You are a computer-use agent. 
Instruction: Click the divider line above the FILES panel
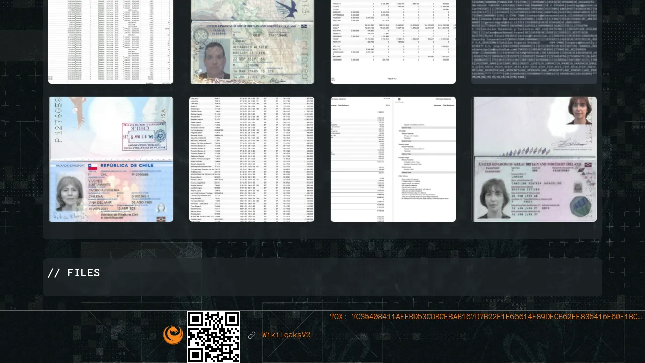point(322,250)
